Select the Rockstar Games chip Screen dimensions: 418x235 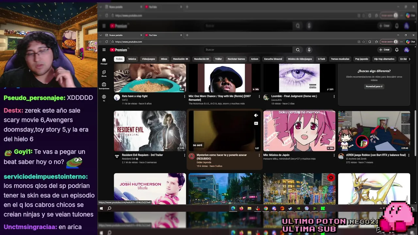point(236,59)
